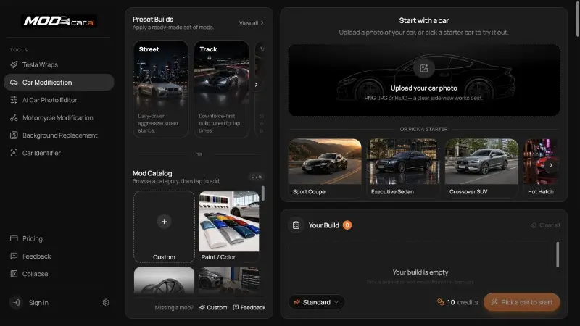Click the Car Identifier scan icon

pos(14,153)
